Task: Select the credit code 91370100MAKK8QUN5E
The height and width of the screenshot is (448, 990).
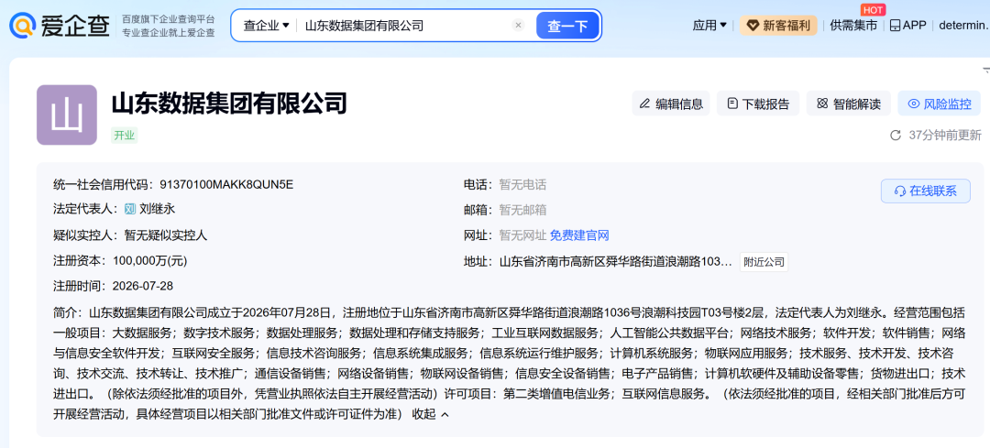Action: tap(226, 185)
